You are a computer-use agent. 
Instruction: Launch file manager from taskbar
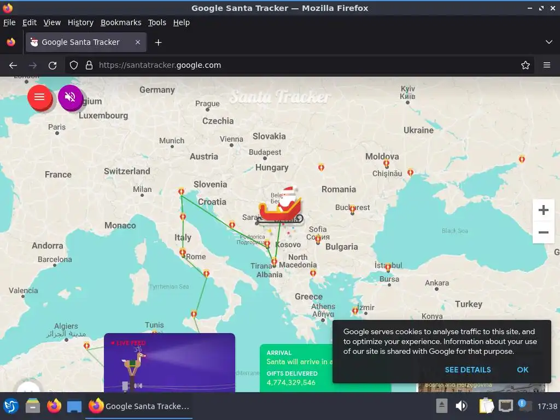[x=32, y=406]
